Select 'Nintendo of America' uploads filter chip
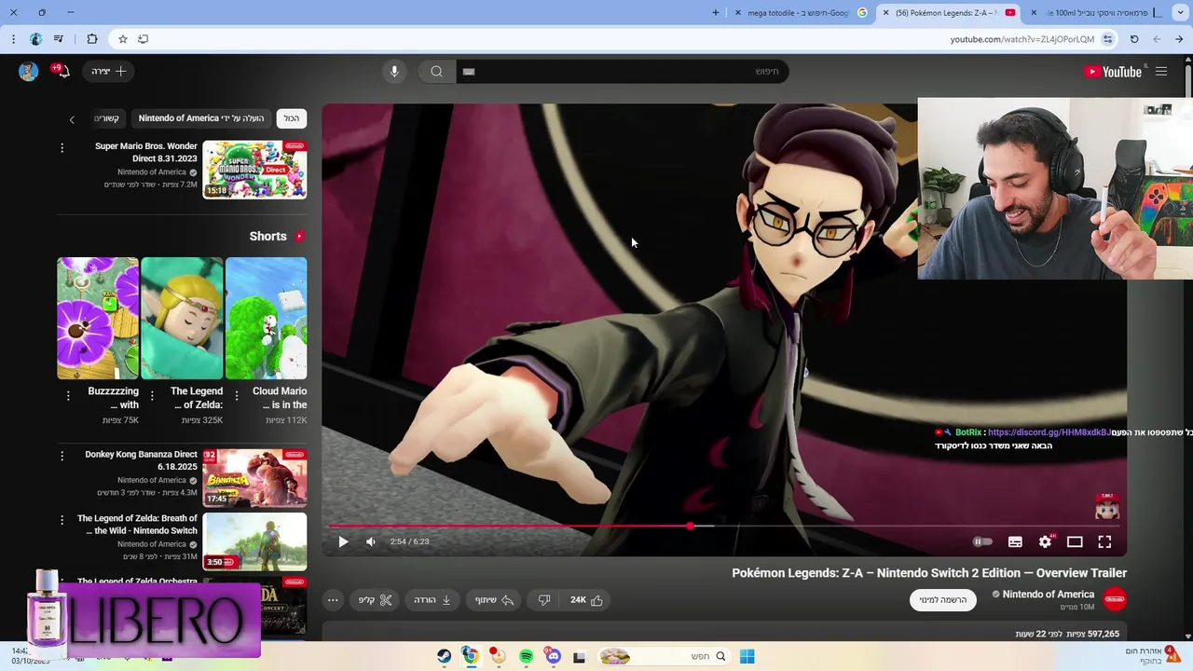The image size is (1193, 671). pos(201,118)
